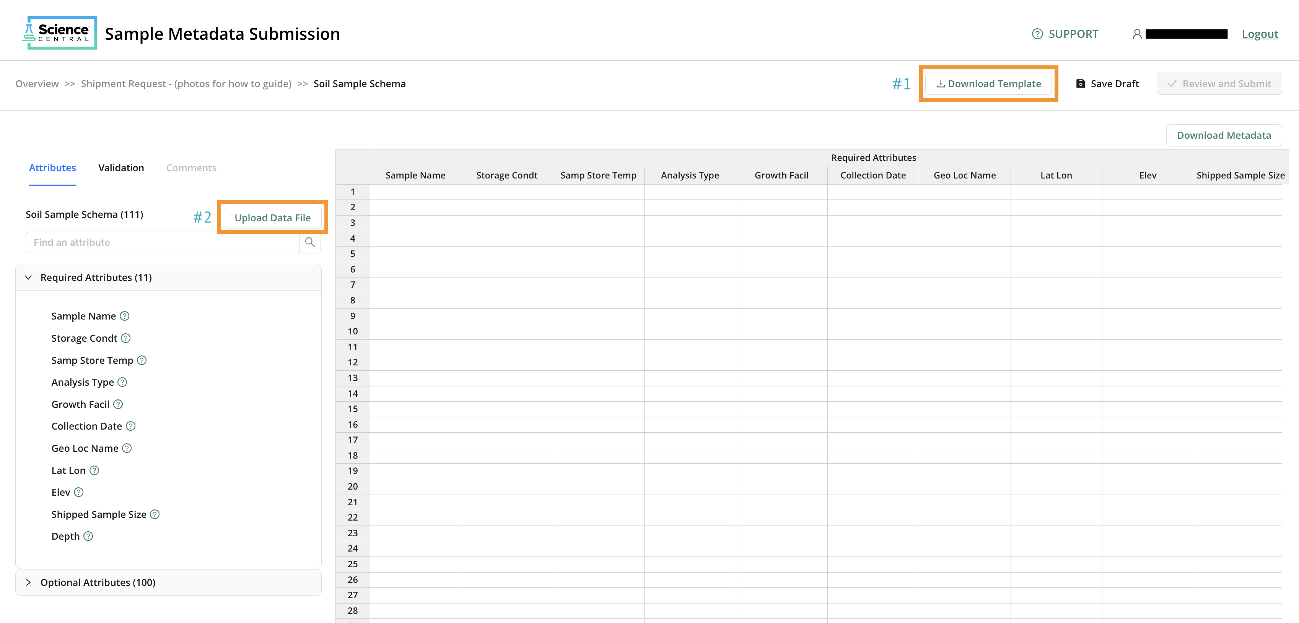Open help icon next to Geo Loc Name

click(x=127, y=448)
